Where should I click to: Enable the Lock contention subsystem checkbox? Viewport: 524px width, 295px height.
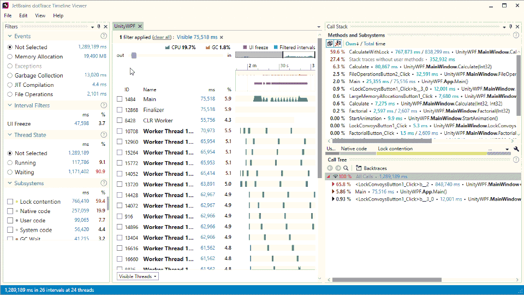click(10, 202)
